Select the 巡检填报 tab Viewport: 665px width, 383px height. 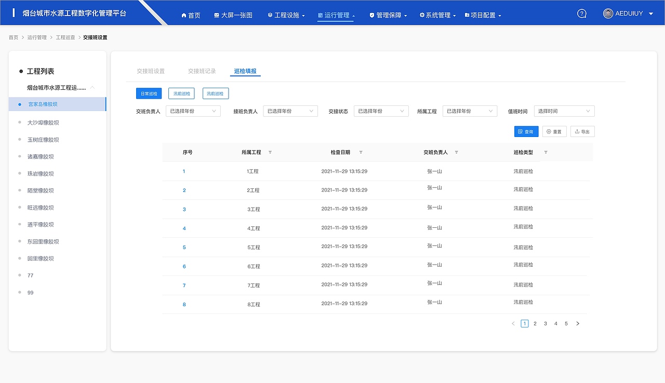(245, 71)
